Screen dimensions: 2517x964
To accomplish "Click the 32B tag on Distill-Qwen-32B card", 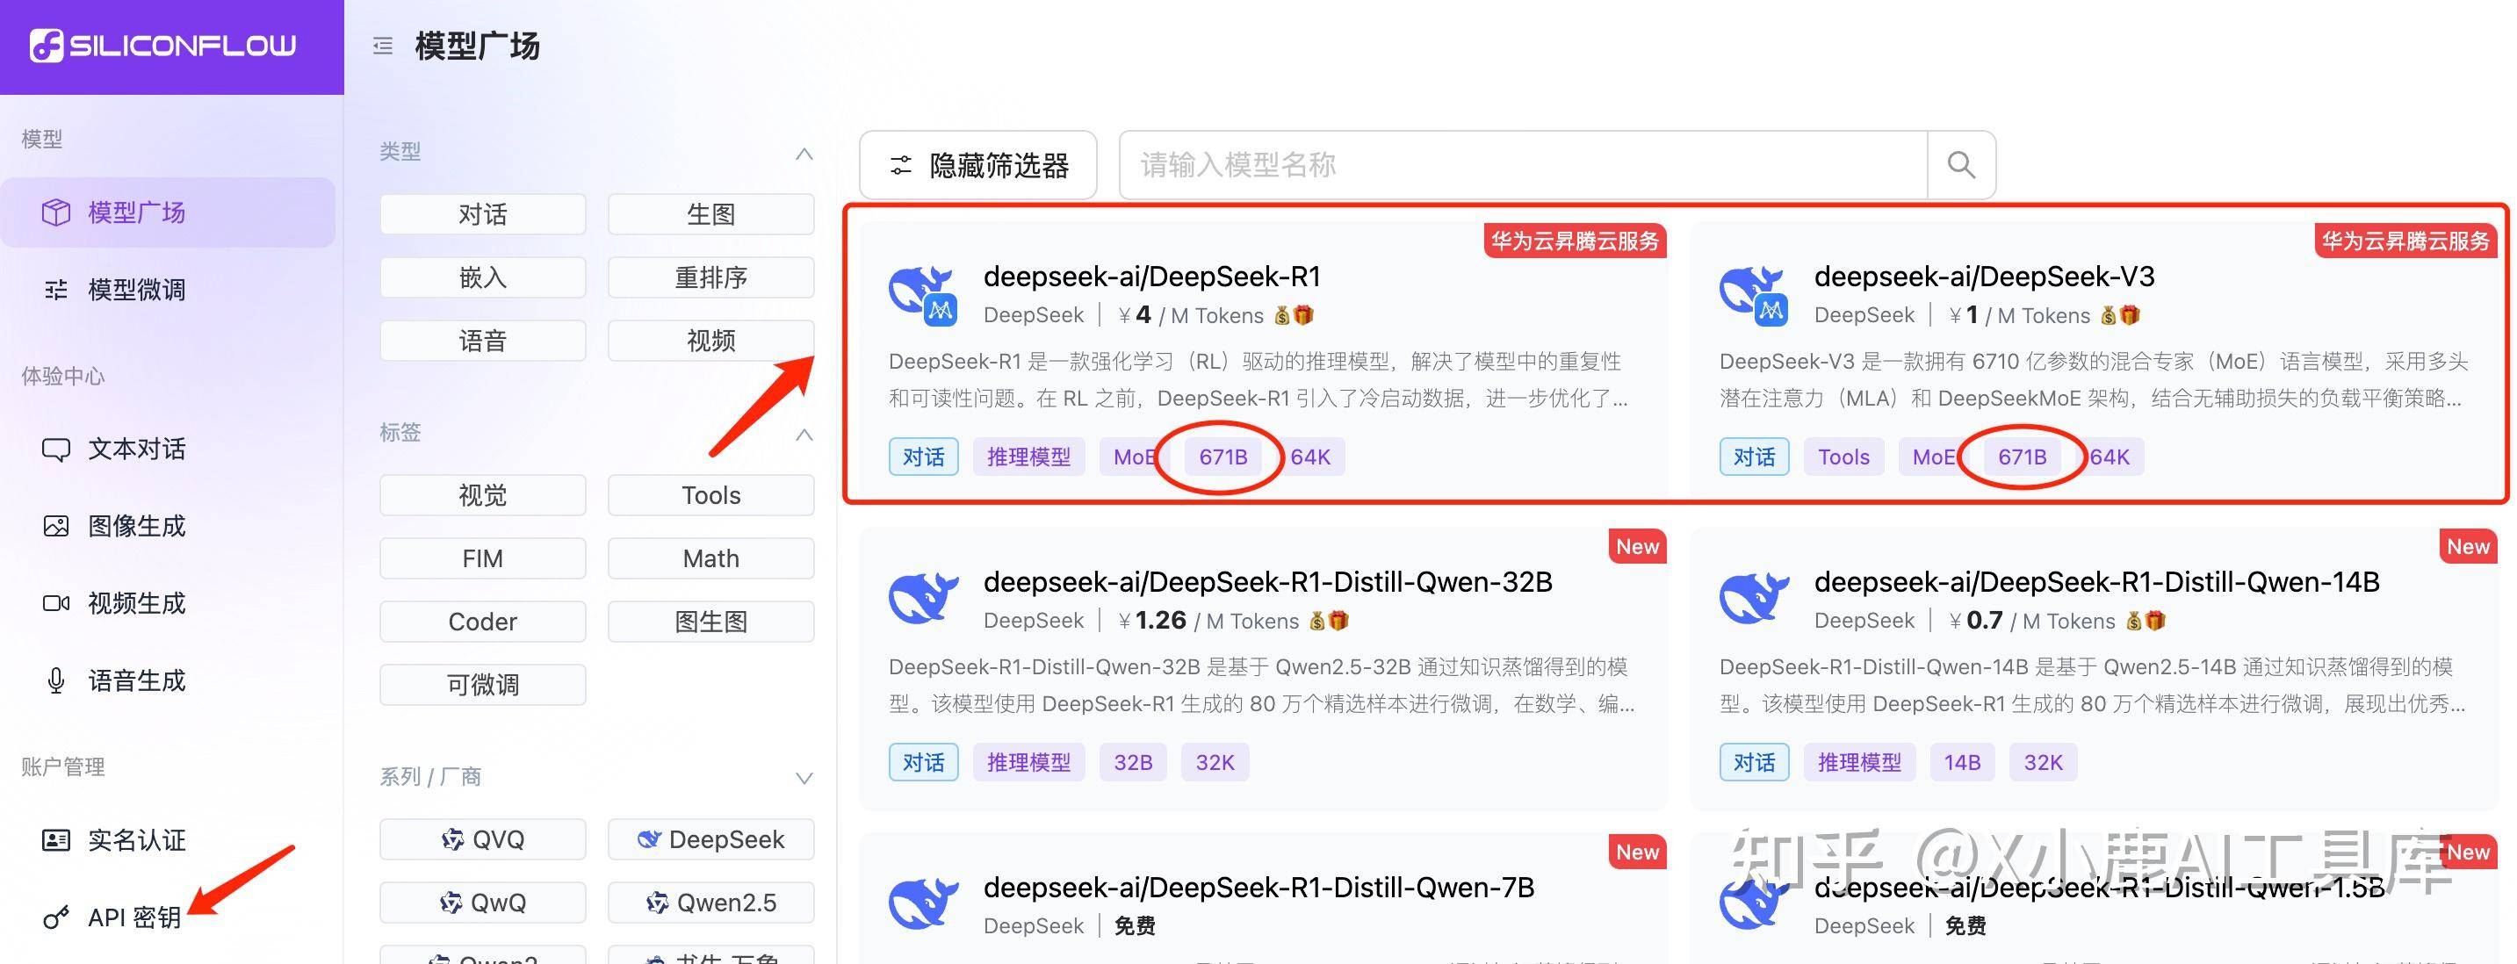I will pos(1134,762).
